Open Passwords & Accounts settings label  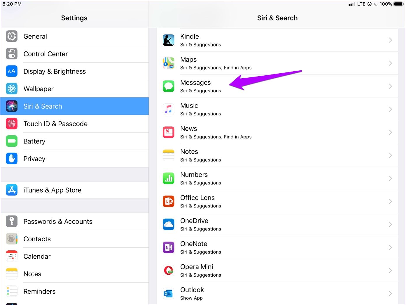point(58,221)
